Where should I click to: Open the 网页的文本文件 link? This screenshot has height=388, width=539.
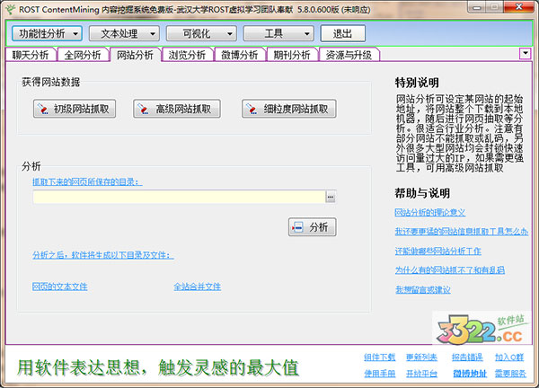coord(60,287)
